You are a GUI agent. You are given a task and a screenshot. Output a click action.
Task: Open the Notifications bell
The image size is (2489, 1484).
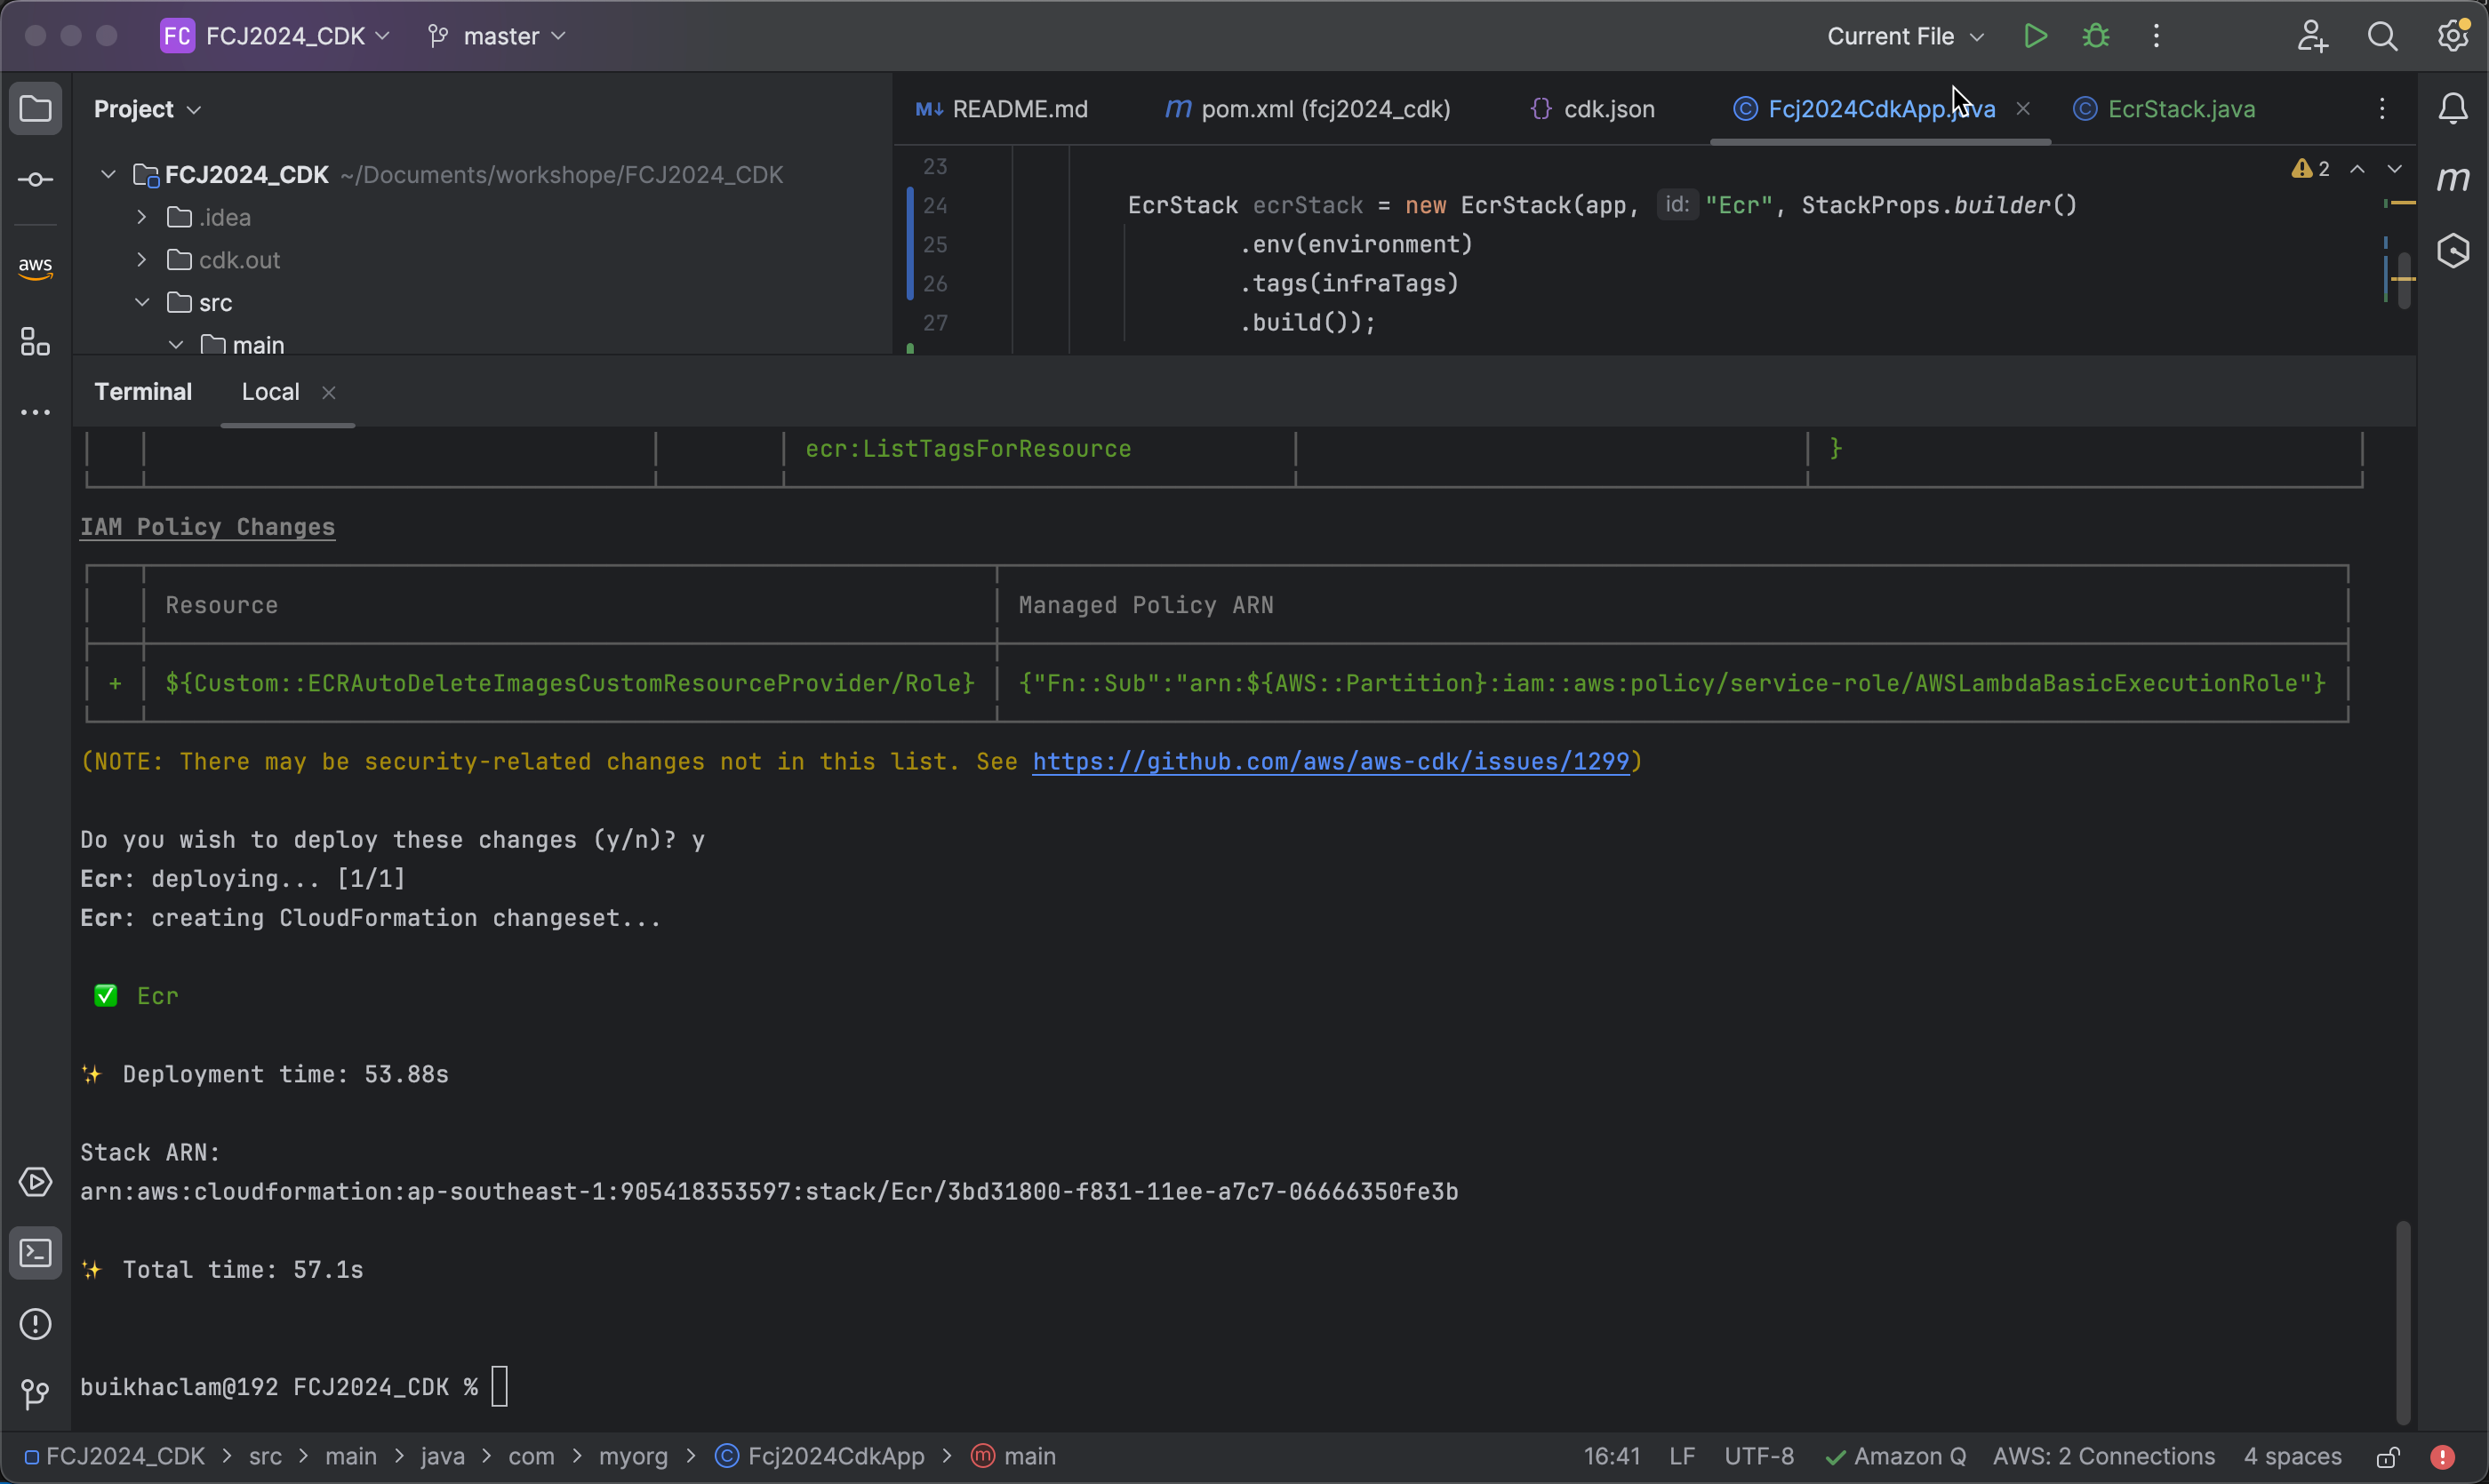[2453, 108]
